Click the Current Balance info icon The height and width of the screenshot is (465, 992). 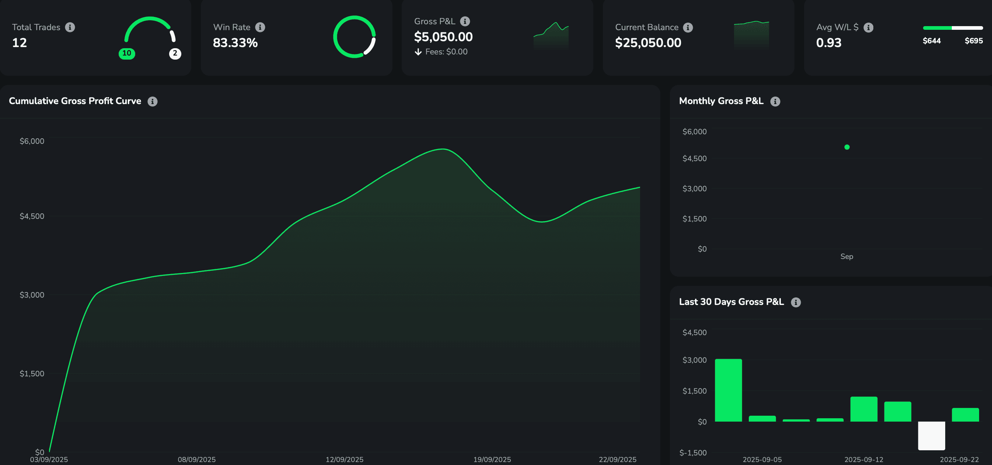tap(688, 28)
